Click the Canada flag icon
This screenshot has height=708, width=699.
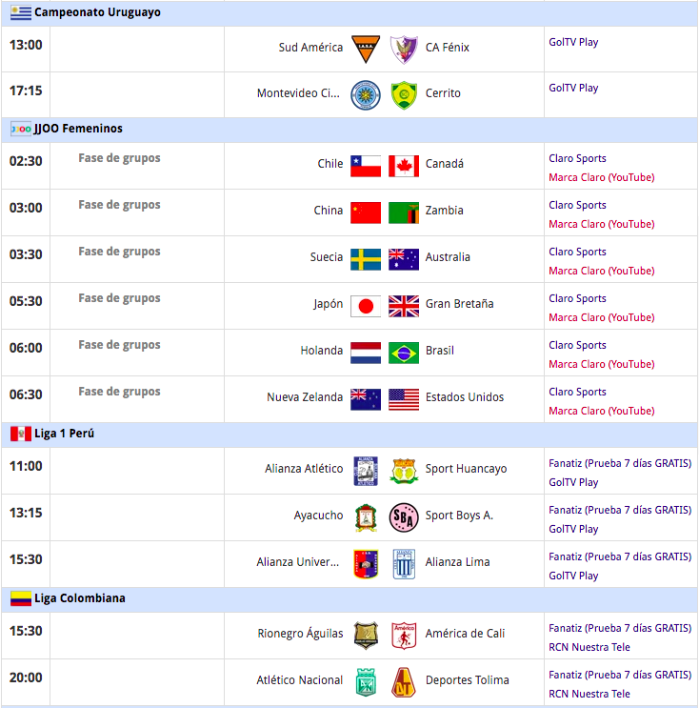(404, 166)
